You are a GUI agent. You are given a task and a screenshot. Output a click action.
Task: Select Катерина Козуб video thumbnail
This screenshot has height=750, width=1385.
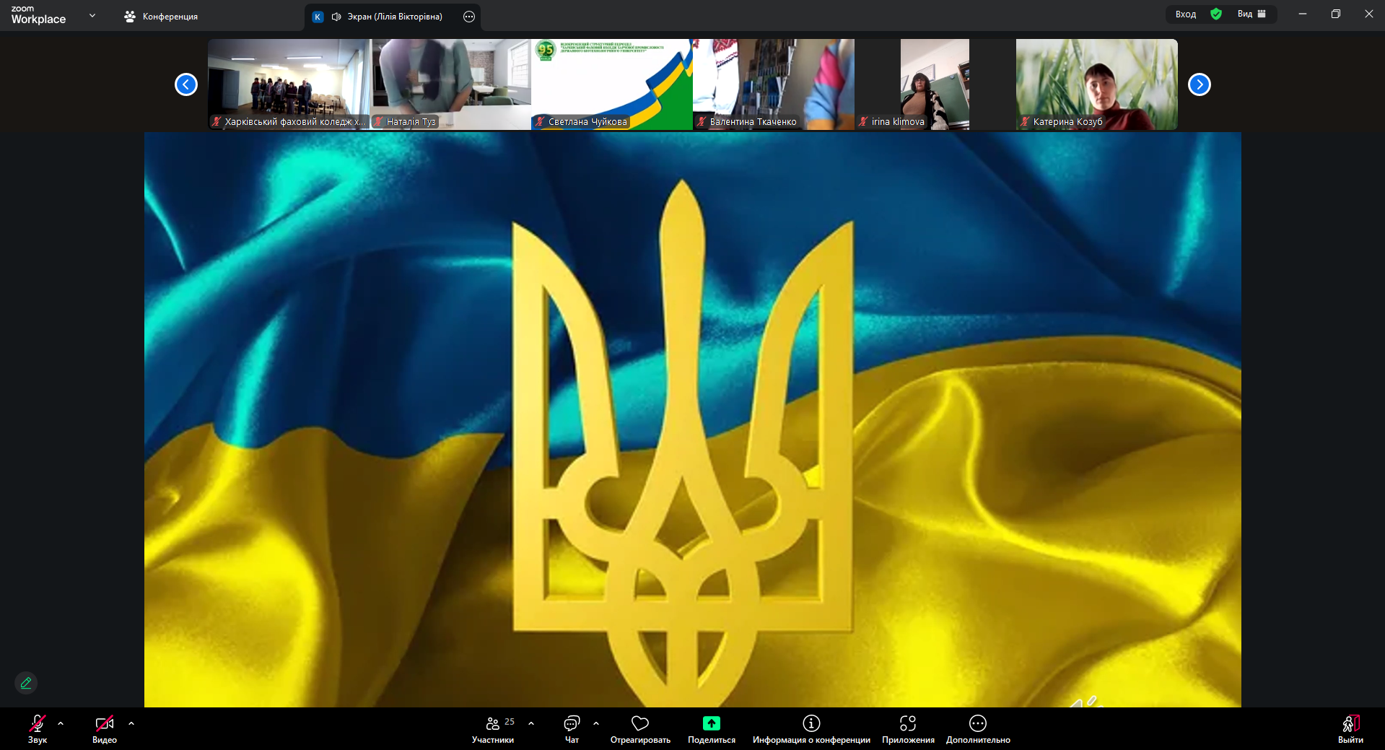pos(1096,84)
